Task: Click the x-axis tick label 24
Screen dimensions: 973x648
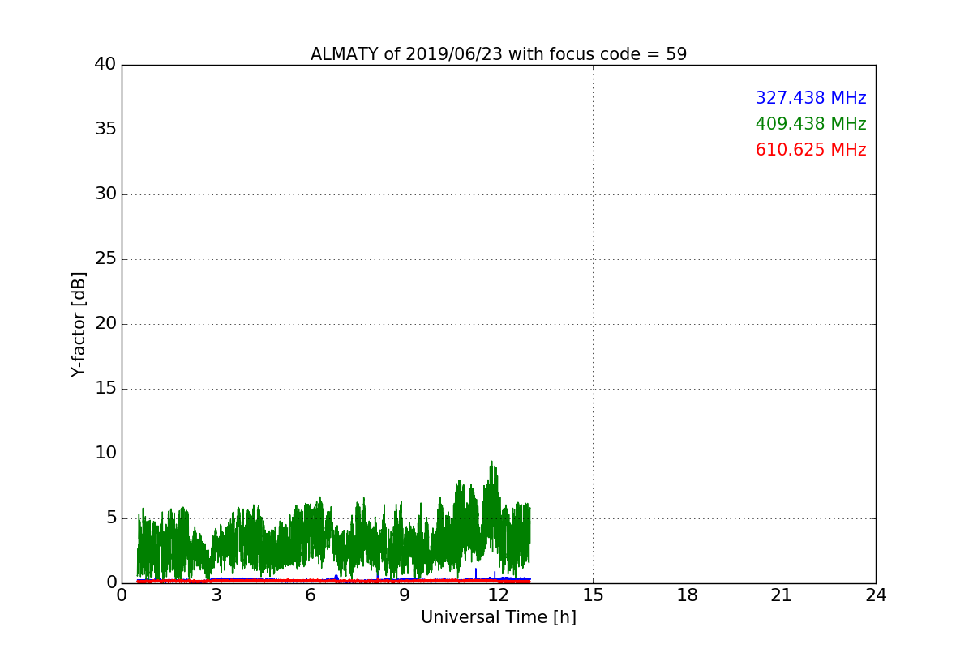Action: [876, 595]
